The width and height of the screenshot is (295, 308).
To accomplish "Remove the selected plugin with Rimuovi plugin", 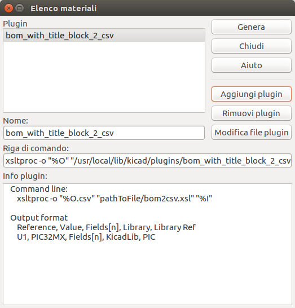I will pyautogui.click(x=251, y=113).
